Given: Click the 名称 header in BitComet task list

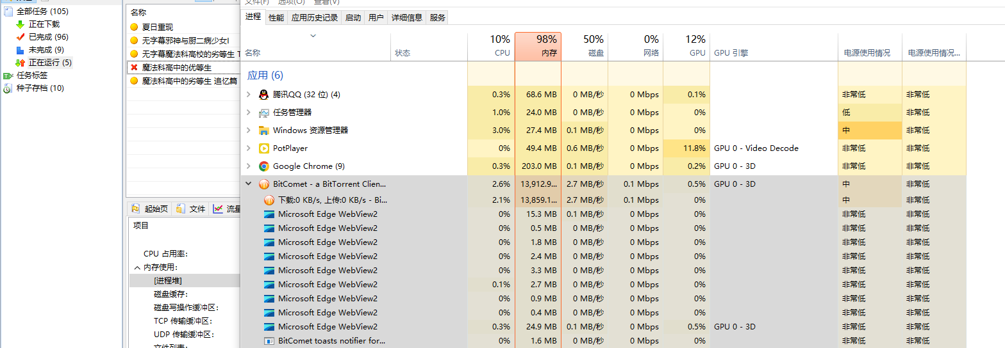Looking at the screenshot, I should tap(138, 12).
